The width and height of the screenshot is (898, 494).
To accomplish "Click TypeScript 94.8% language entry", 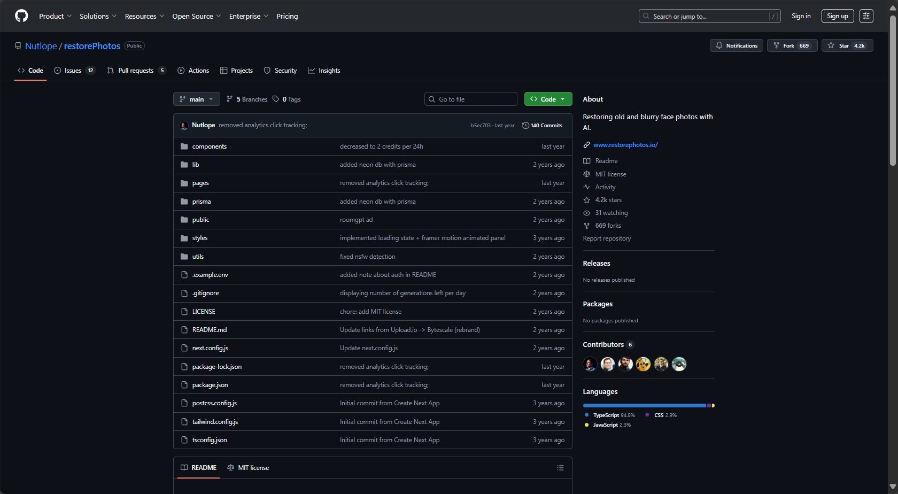I will pos(610,415).
